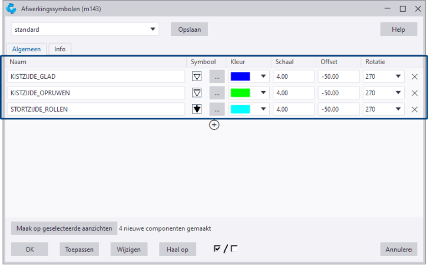Click the KISTZIJDE_GLAD name field
Screen dimensions: 430x266
(x=96, y=77)
